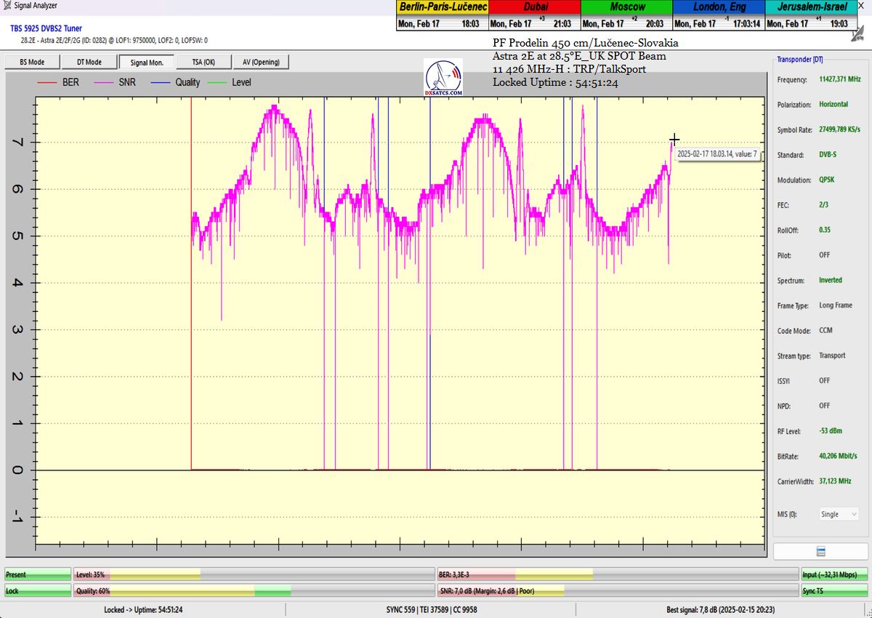Click the SNR 7,0 dB margin bar

coord(618,591)
